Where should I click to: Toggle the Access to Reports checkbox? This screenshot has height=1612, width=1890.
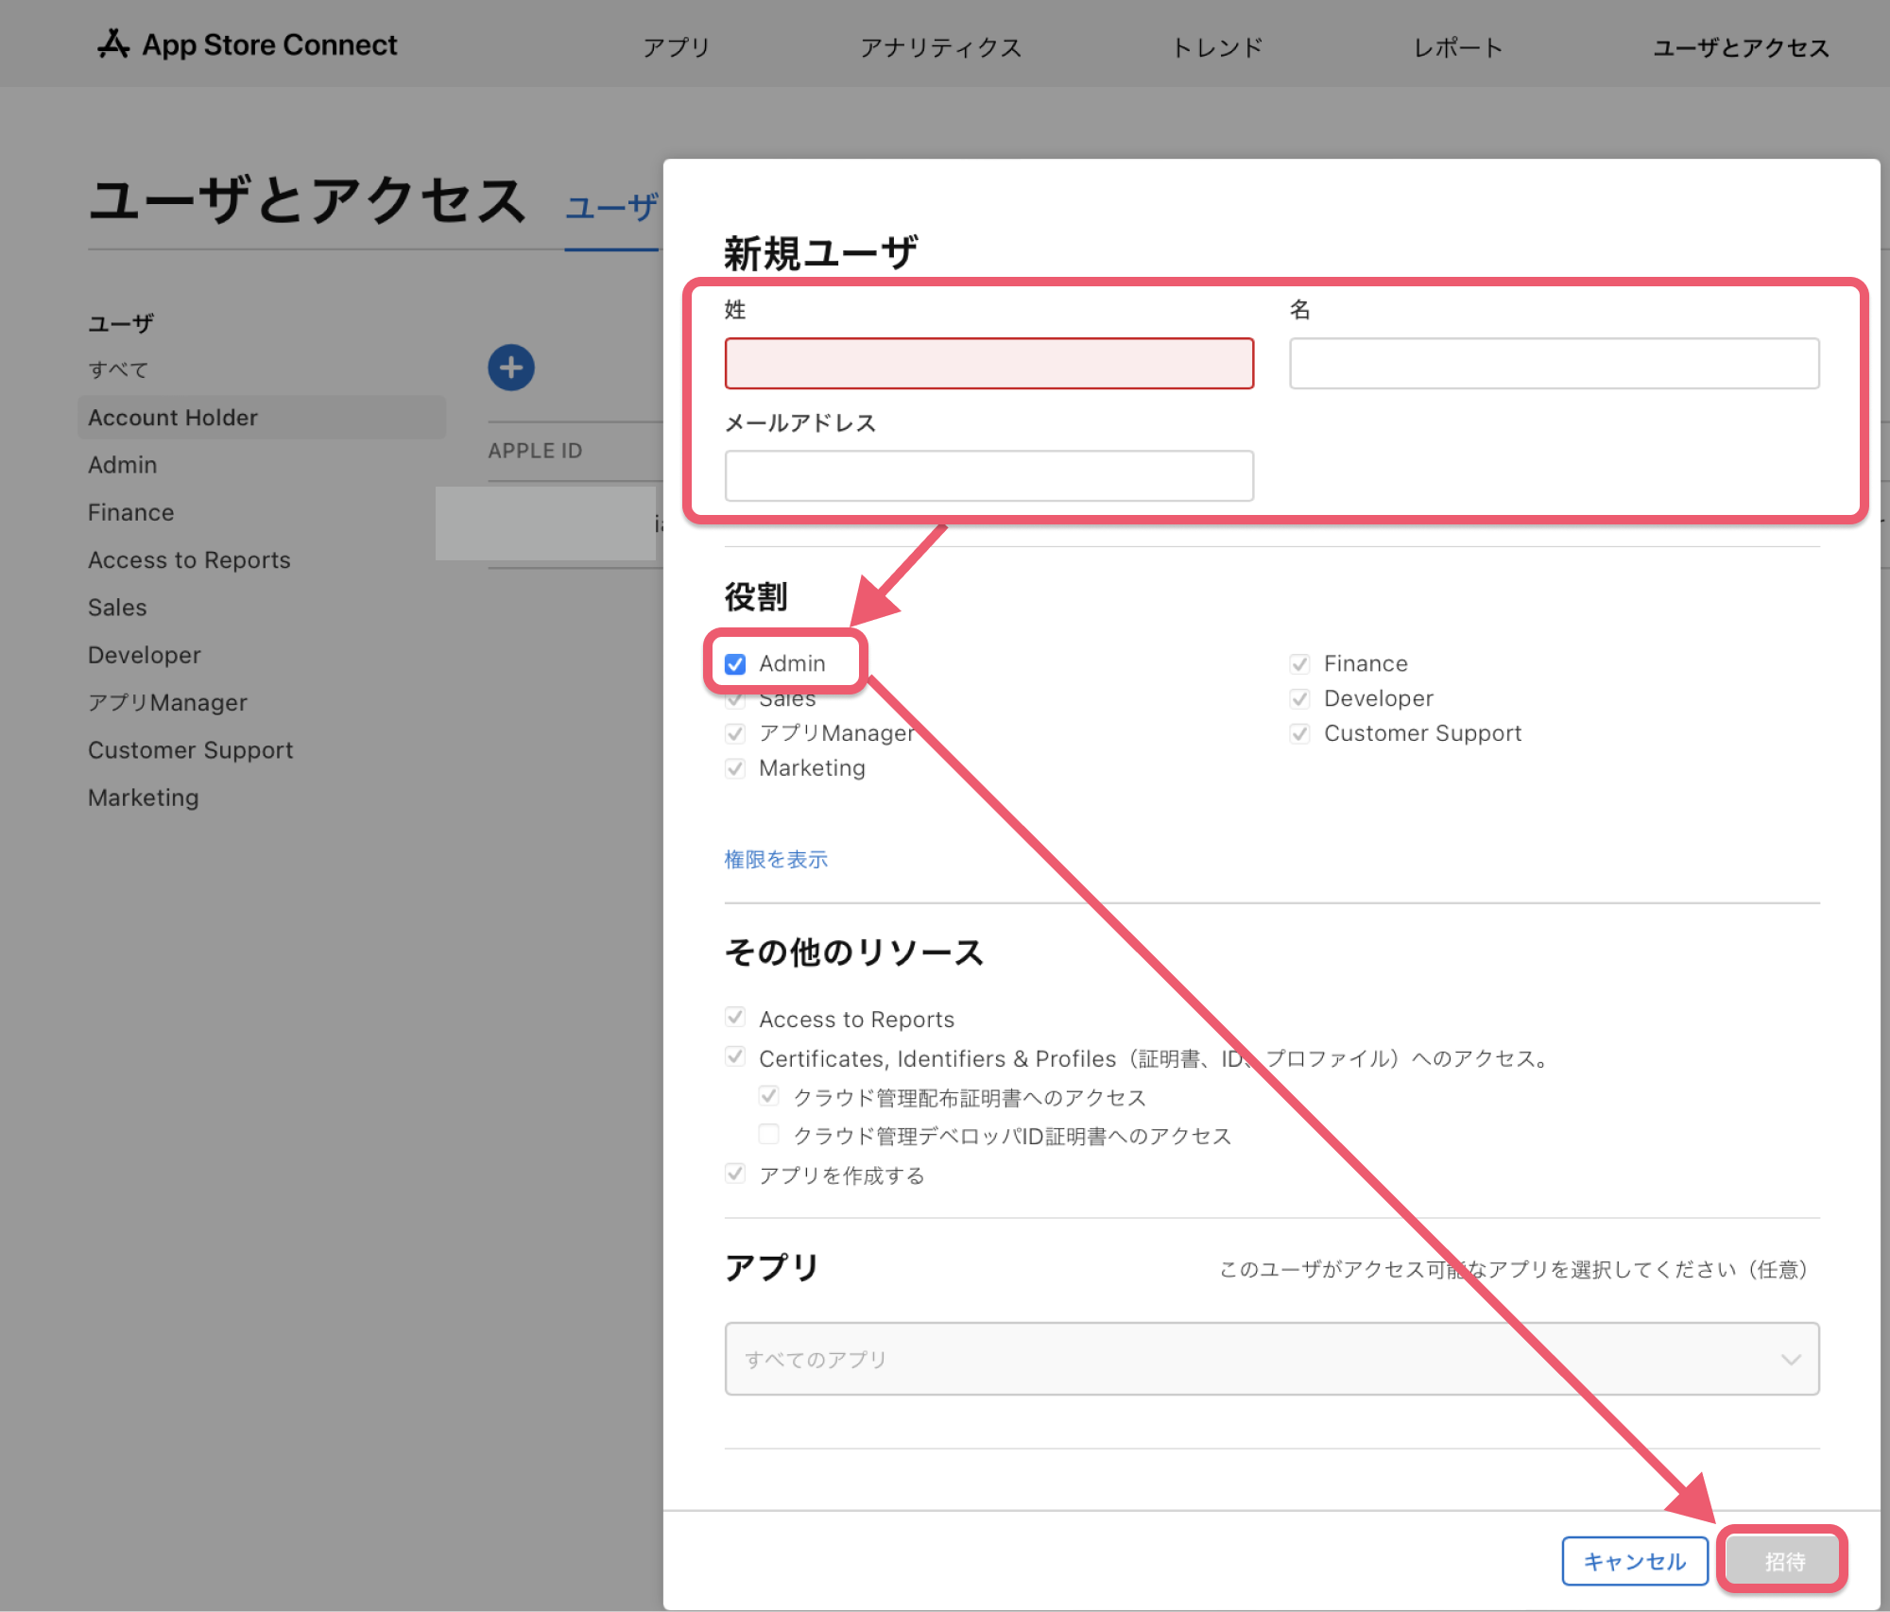735,1018
